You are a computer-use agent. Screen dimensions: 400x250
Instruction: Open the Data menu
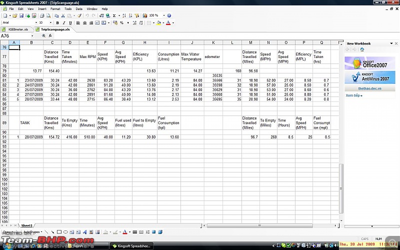(x=79, y=9)
